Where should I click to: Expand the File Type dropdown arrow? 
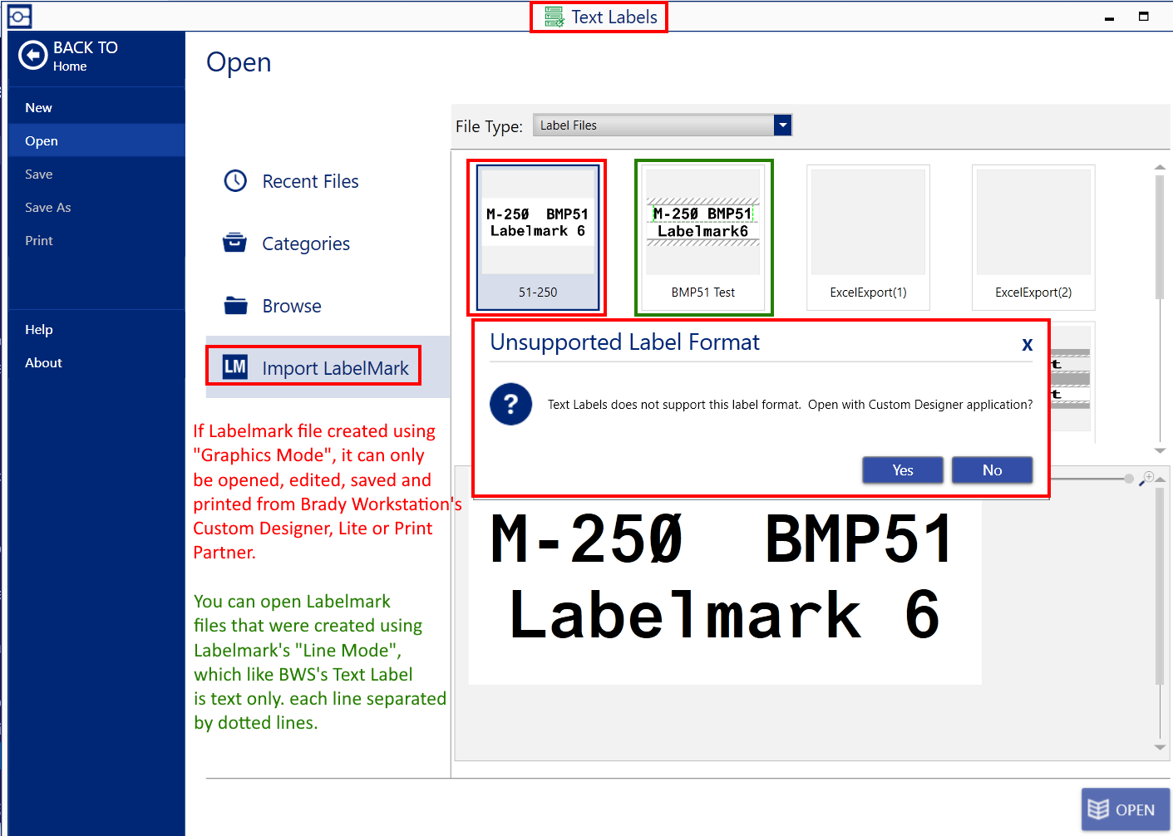[782, 125]
